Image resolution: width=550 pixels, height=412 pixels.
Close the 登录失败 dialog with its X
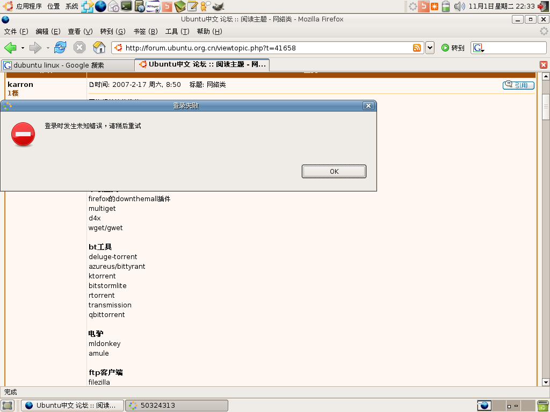(368, 106)
